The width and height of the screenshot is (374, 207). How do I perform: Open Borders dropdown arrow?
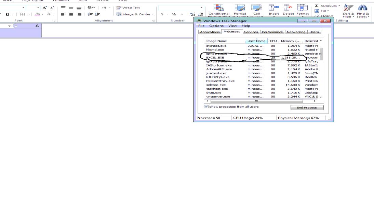point(28,14)
